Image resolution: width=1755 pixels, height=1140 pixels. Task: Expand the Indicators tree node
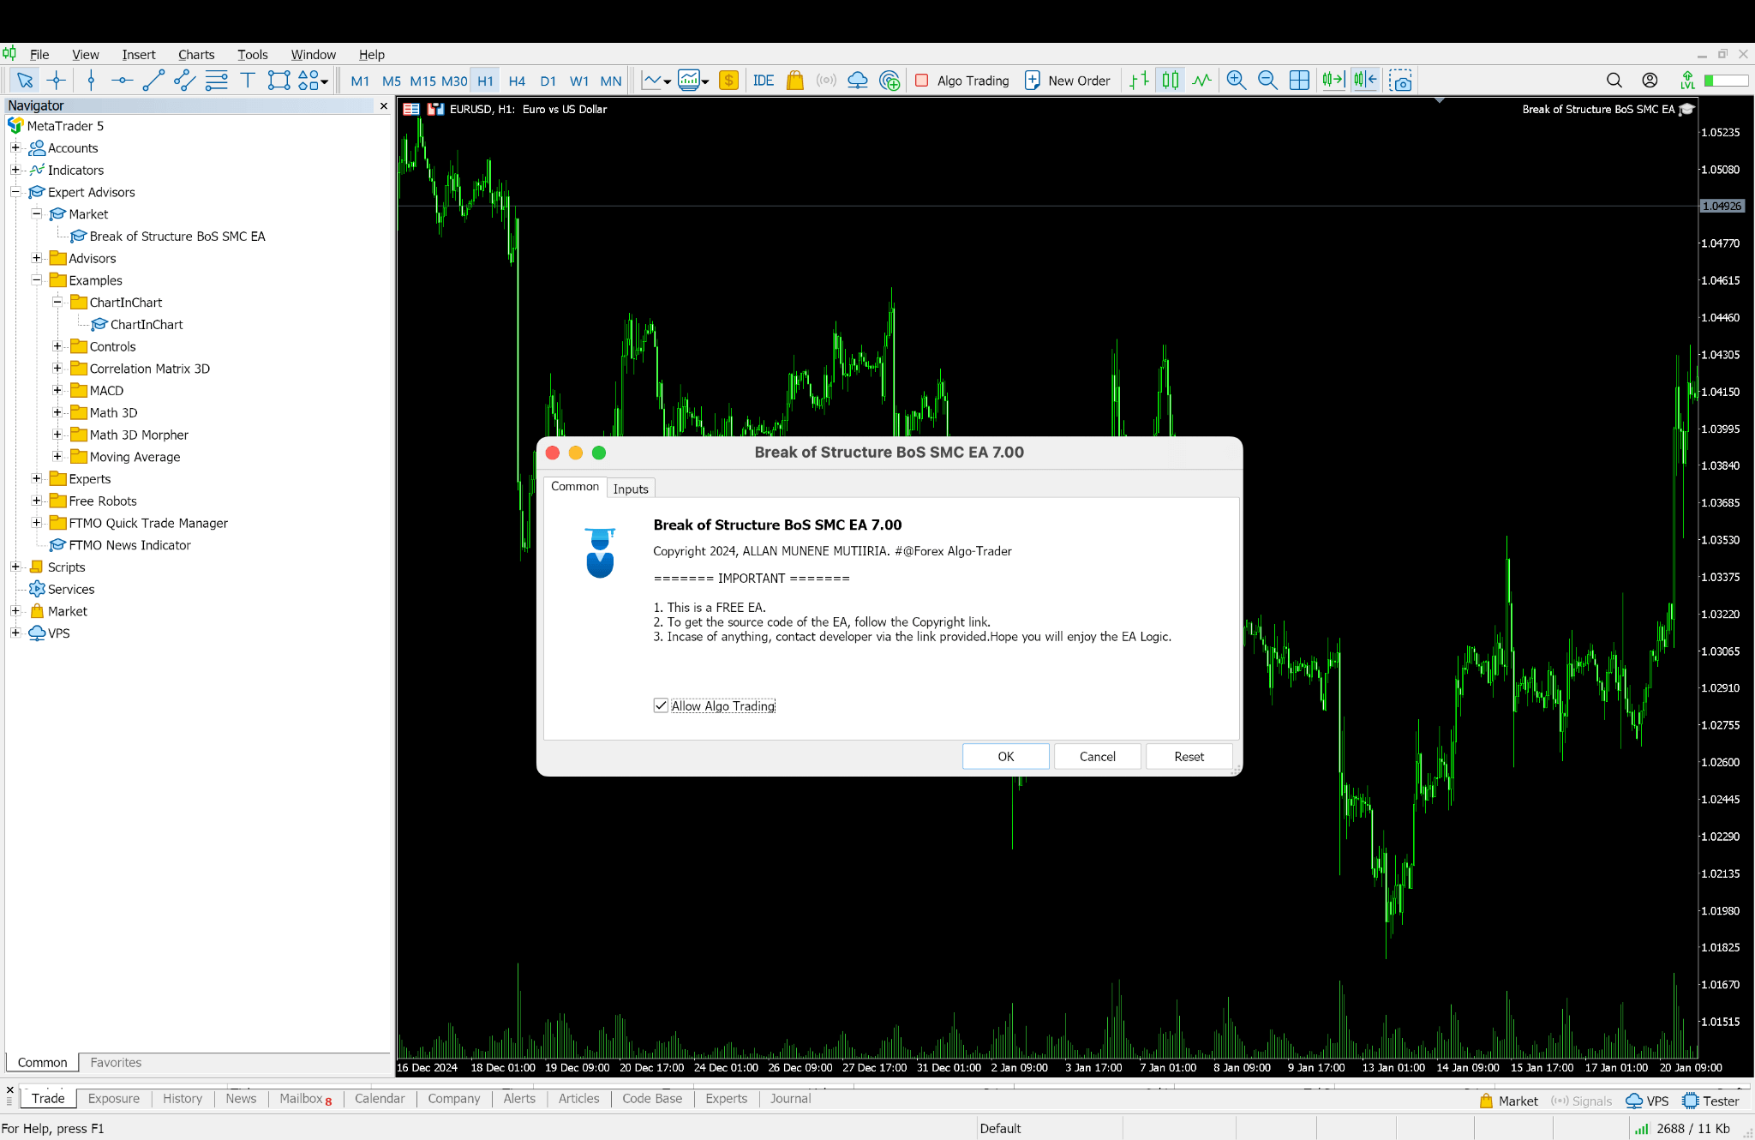[x=15, y=170]
